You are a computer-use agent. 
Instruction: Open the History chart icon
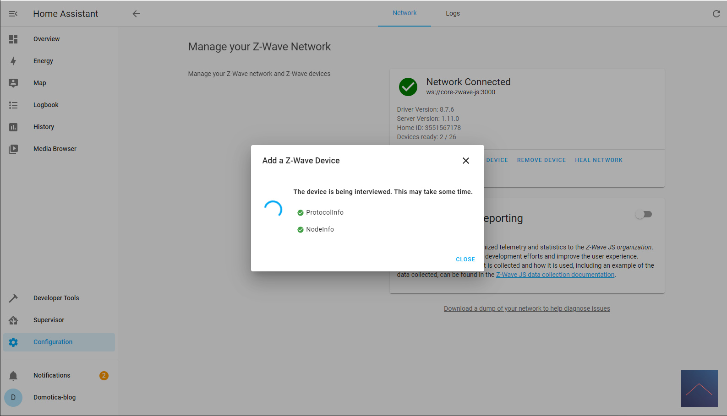[13, 127]
